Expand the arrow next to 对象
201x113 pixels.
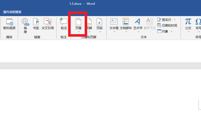(172, 31)
